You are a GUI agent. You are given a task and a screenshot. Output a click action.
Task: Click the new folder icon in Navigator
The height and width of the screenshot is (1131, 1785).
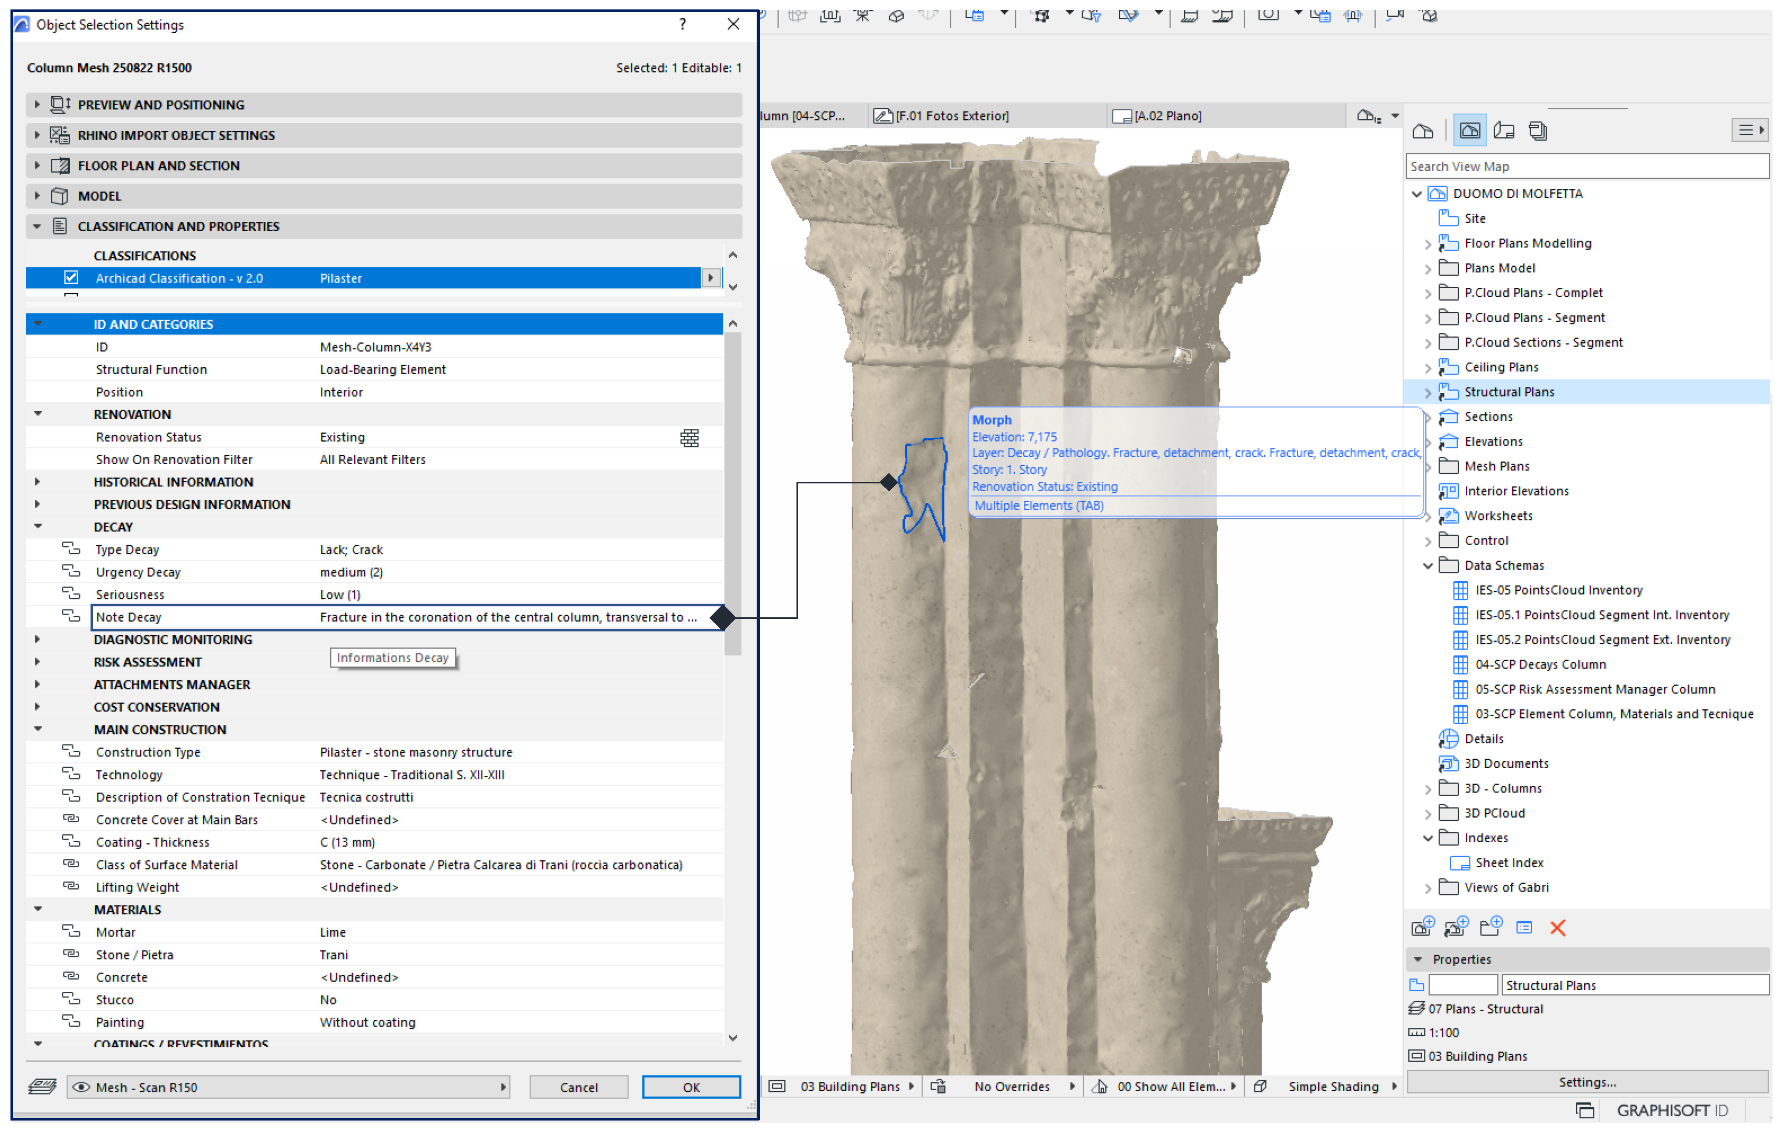coord(1490,928)
